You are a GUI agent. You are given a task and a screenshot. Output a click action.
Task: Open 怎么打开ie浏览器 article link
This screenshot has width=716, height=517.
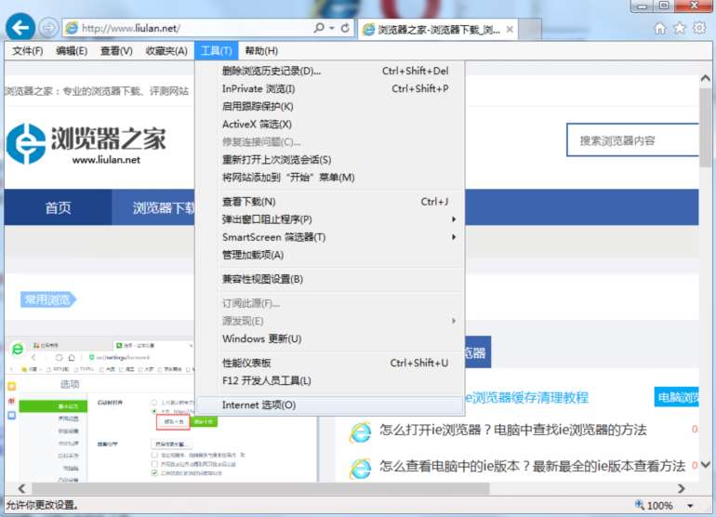click(512, 430)
